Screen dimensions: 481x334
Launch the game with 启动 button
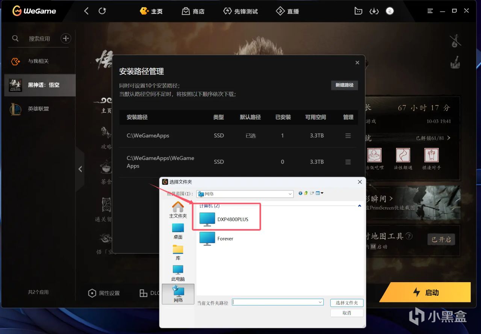coord(426,292)
